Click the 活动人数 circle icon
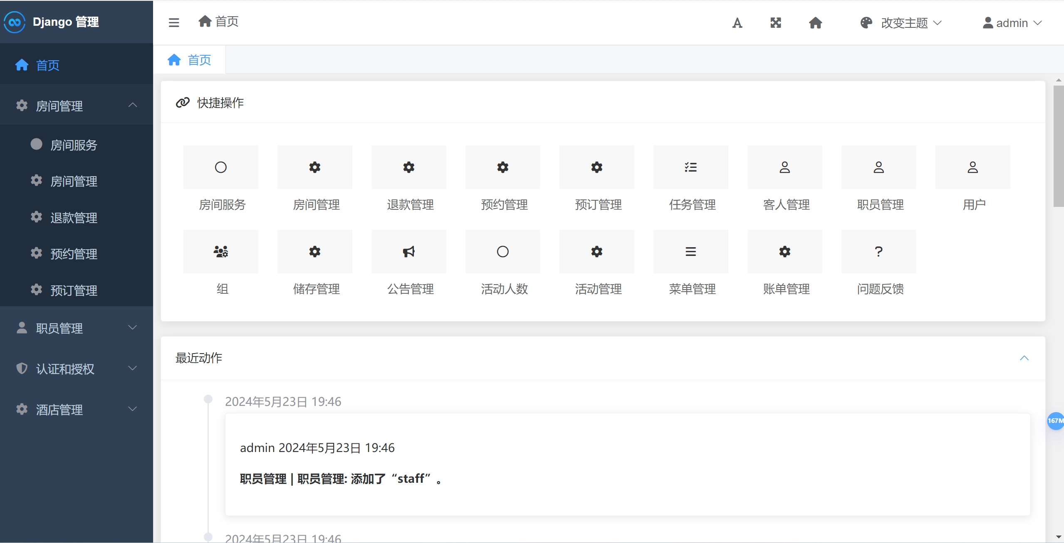The width and height of the screenshot is (1064, 543). (x=503, y=252)
